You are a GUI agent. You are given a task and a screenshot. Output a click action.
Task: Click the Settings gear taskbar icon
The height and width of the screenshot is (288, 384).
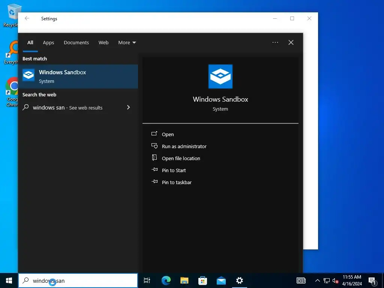click(239, 280)
